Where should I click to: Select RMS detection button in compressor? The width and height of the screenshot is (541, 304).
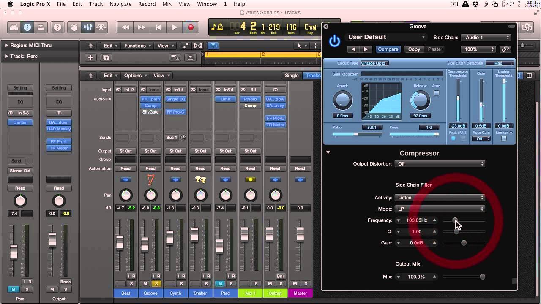463,138
